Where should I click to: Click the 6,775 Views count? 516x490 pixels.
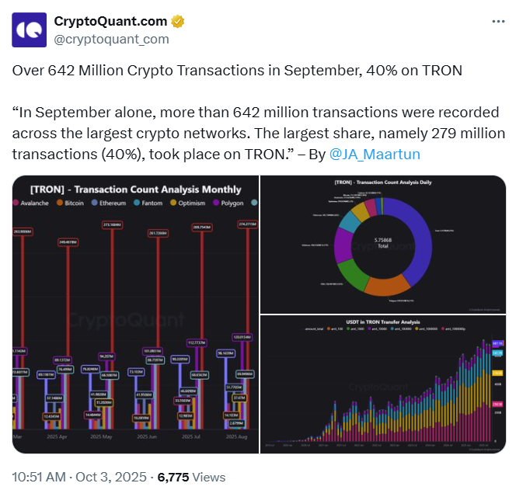[192, 477]
